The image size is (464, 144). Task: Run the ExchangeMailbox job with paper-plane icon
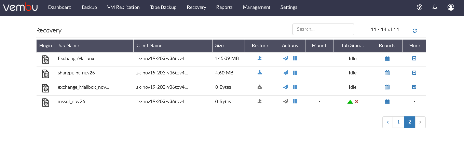[x=286, y=58]
